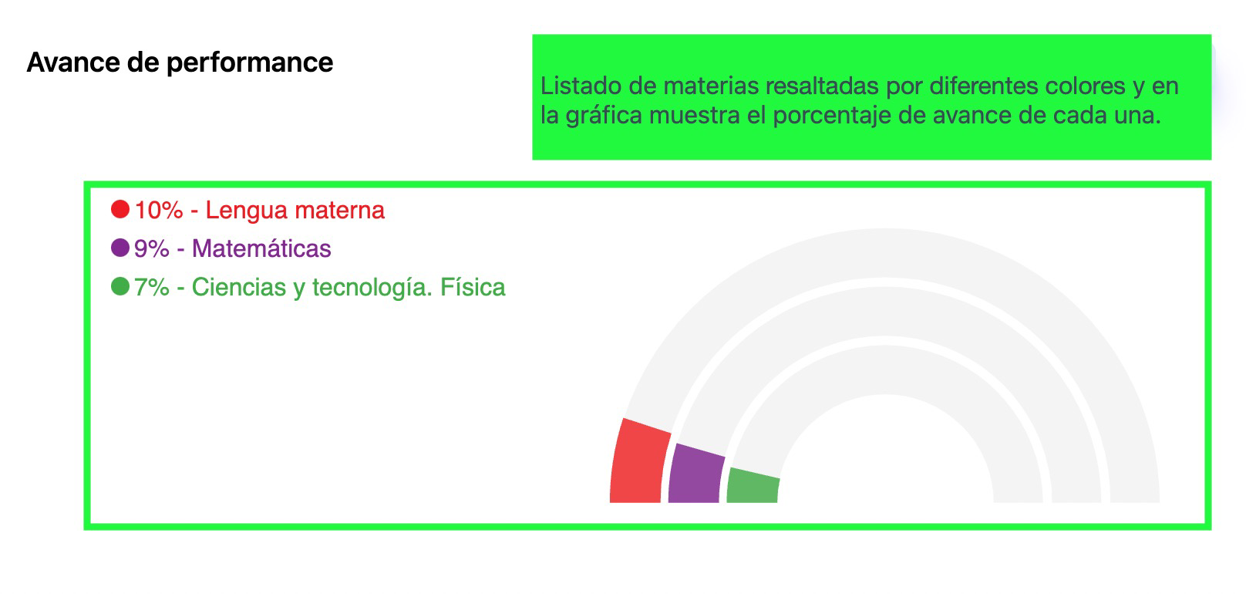Image resolution: width=1246 pixels, height=594 pixels.
Task: Select the Lengua materna subject name
Action: click(x=295, y=210)
